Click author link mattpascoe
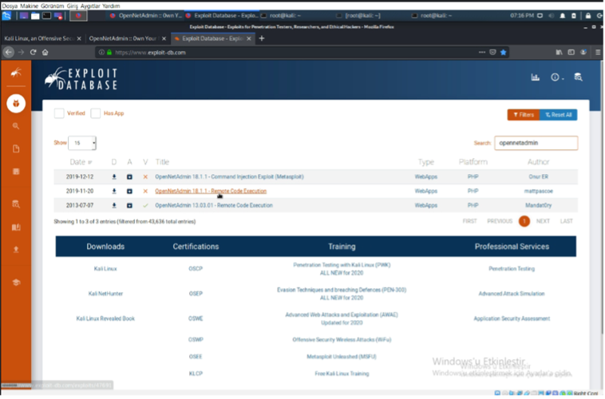This screenshot has width=605, height=399. (539, 192)
